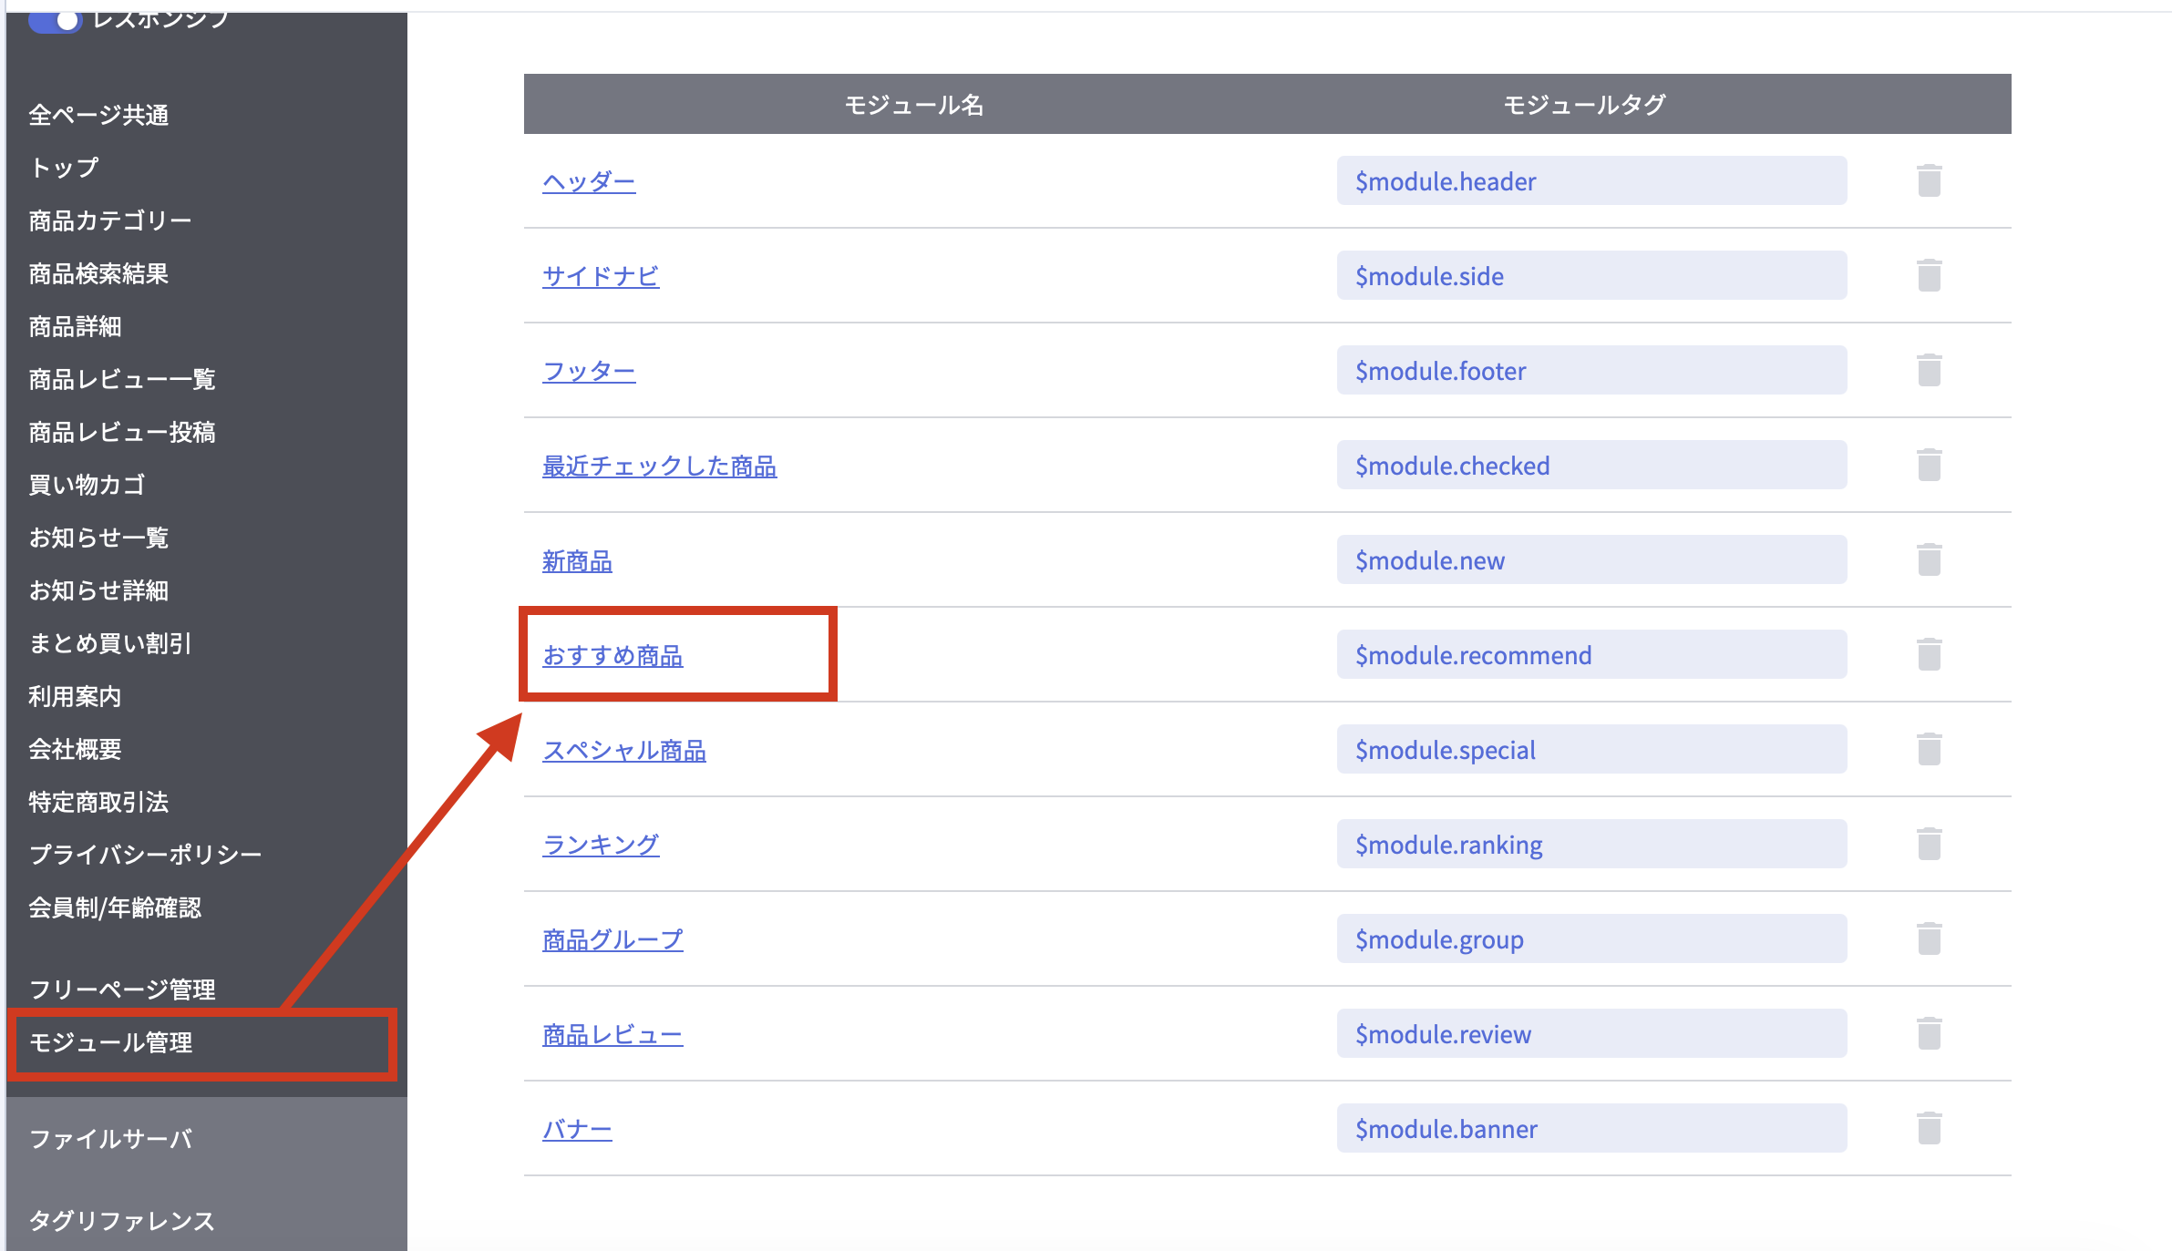Click trash icon for サイドナビ module
The image size is (2172, 1251).
coord(1929,275)
